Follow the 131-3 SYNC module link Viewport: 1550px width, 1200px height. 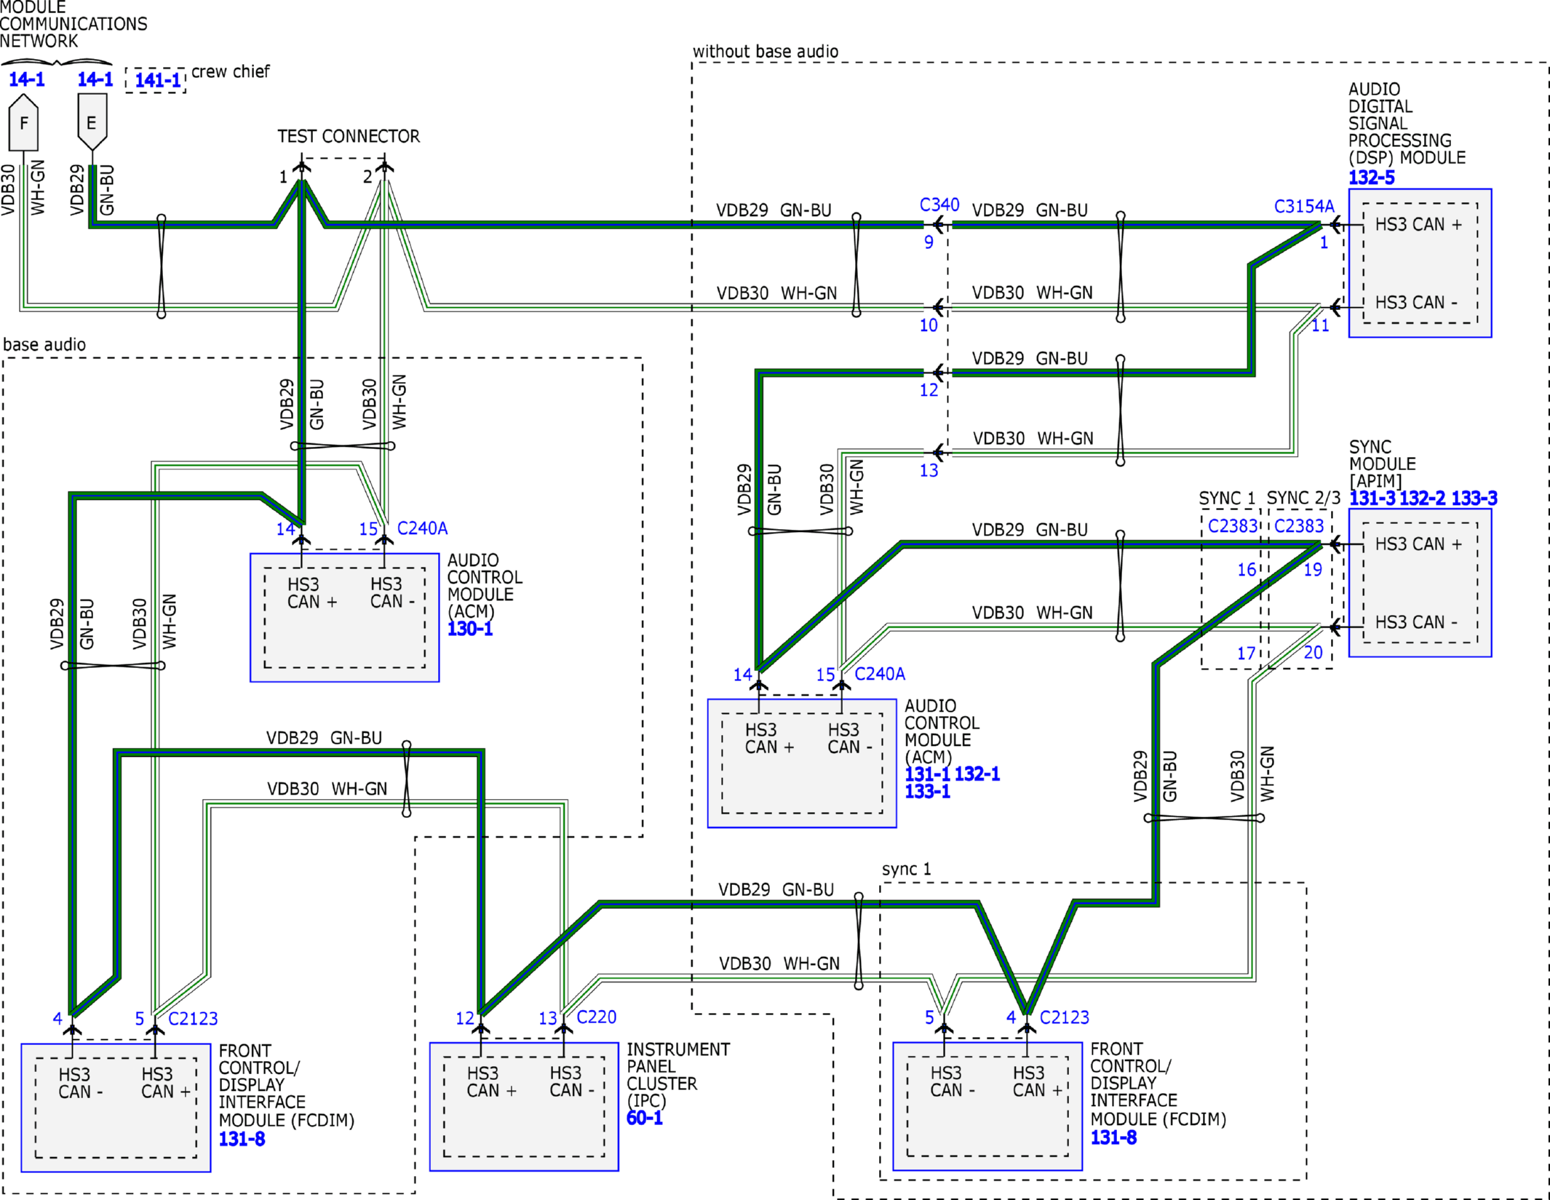tap(1372, 498)
